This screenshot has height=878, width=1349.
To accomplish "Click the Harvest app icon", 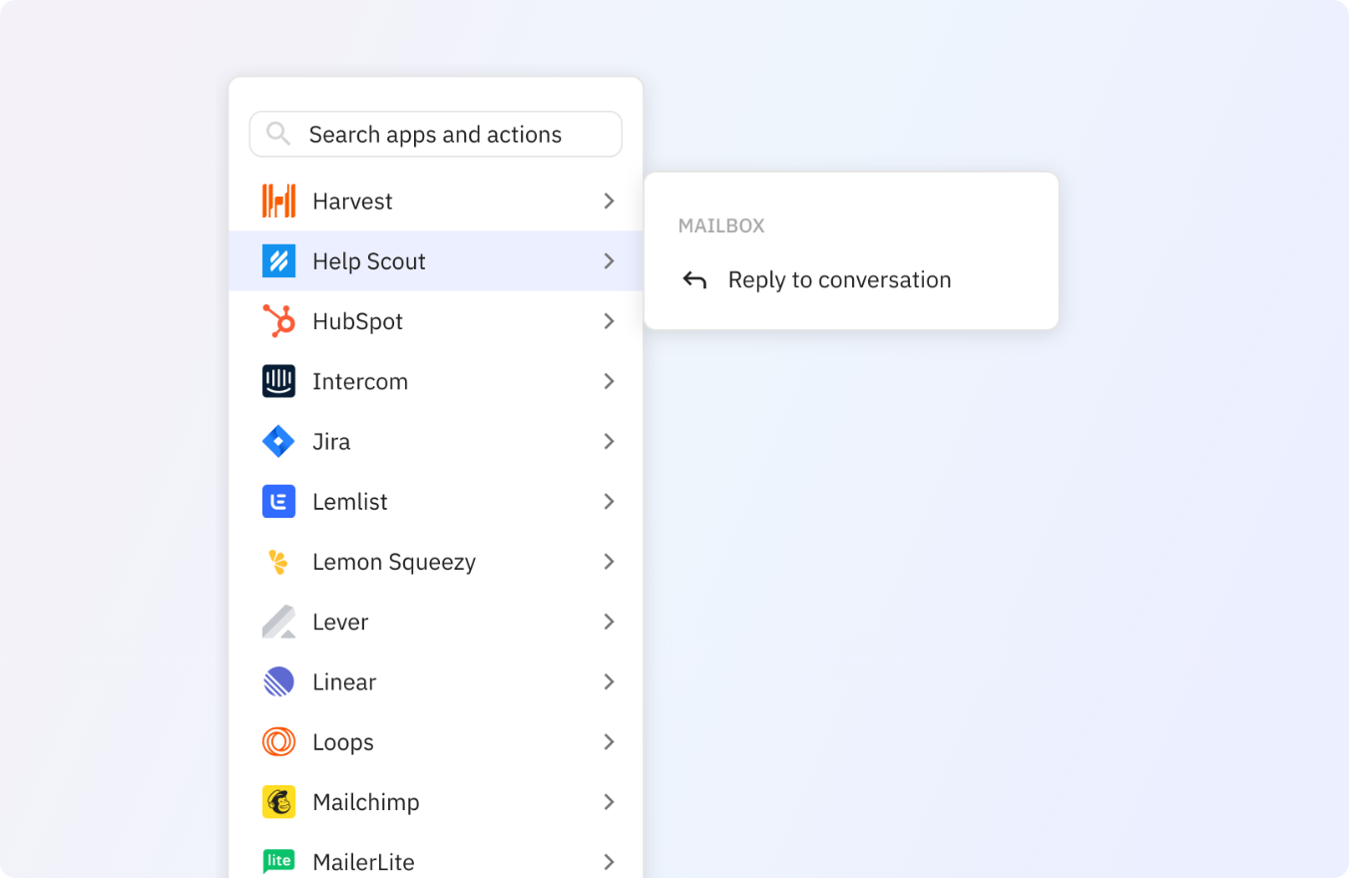I will 278,201.
